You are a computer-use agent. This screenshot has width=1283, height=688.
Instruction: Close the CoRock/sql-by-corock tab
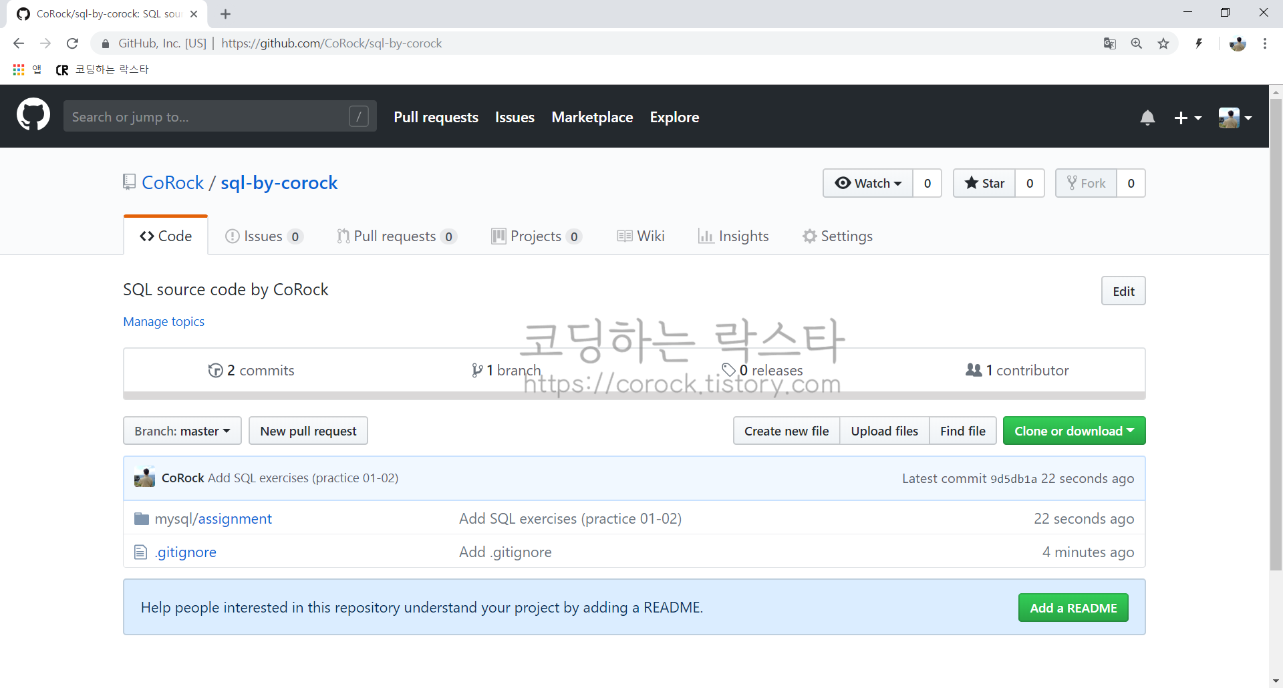[194, 14]
